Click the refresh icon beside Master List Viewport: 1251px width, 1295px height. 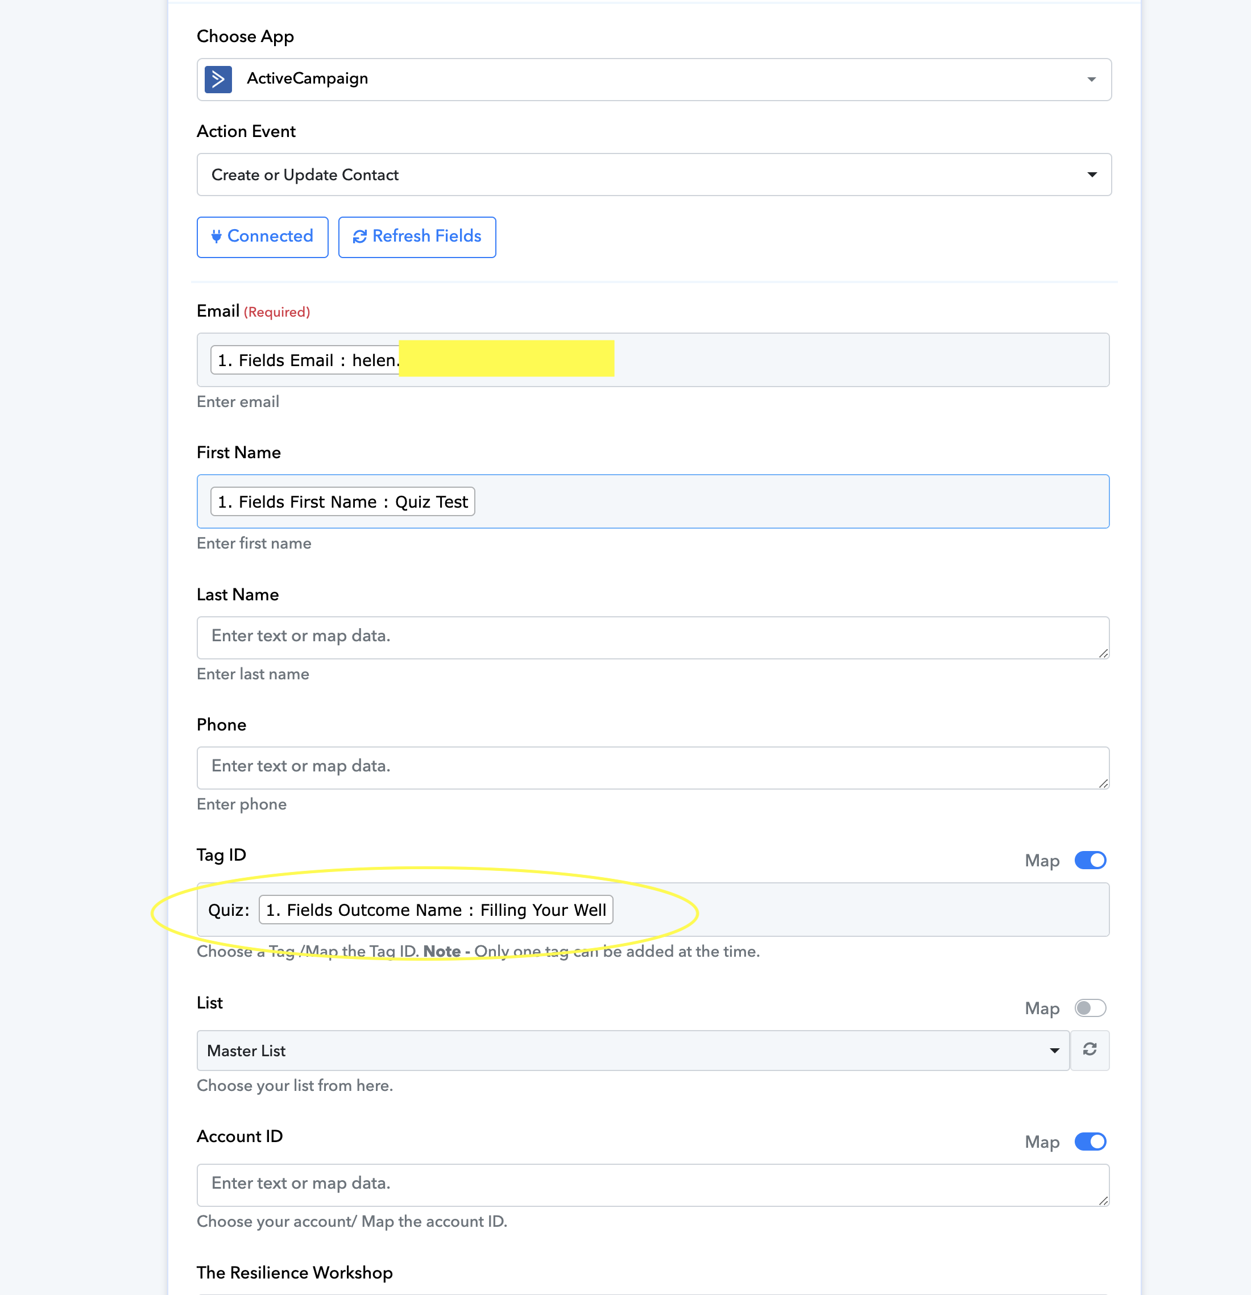click(1090, 1050)
